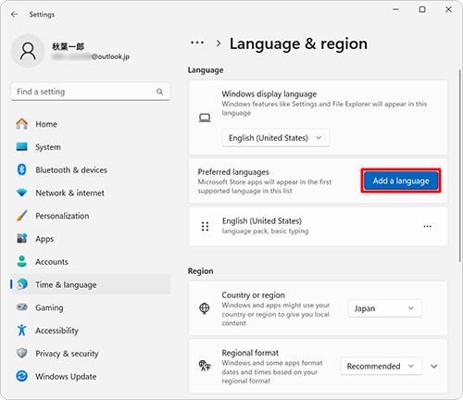463x400 pixels.
Task: Click the Preferred languages heading
Action: pyautogui.click(x=233, y=171)
